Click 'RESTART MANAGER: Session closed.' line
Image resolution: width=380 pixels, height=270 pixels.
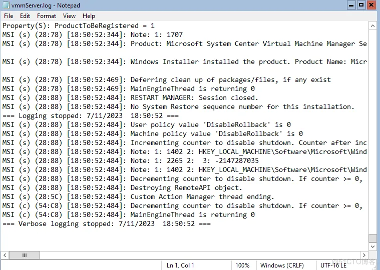tap(130, 97)
